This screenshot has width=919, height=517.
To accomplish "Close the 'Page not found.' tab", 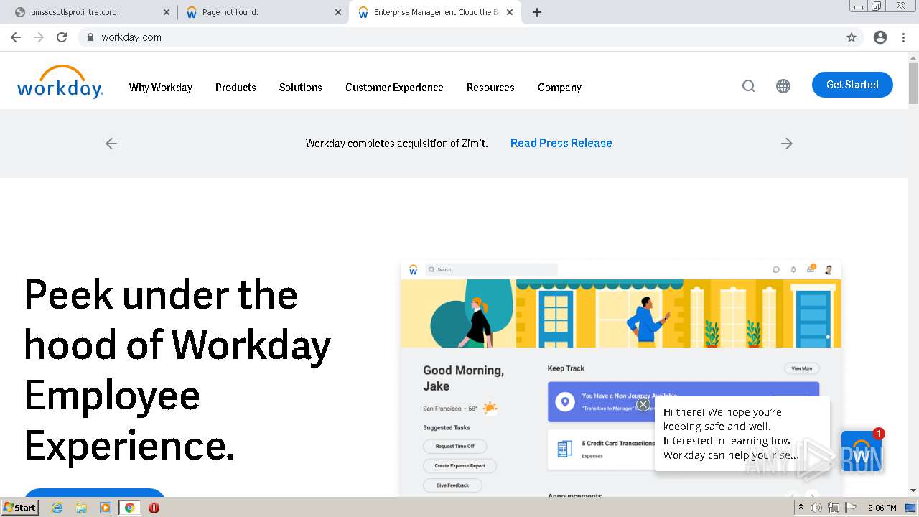I will coord(337,12).
